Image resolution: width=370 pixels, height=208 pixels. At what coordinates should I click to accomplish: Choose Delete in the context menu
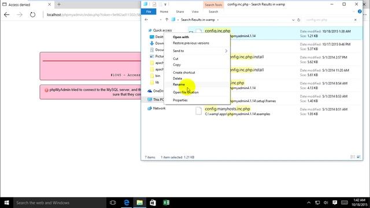click(177, 79)
